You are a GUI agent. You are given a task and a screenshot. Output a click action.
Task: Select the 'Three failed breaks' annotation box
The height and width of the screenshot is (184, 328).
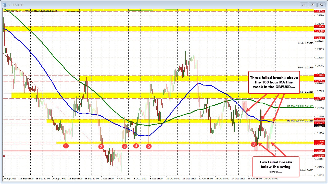(274, 82)
